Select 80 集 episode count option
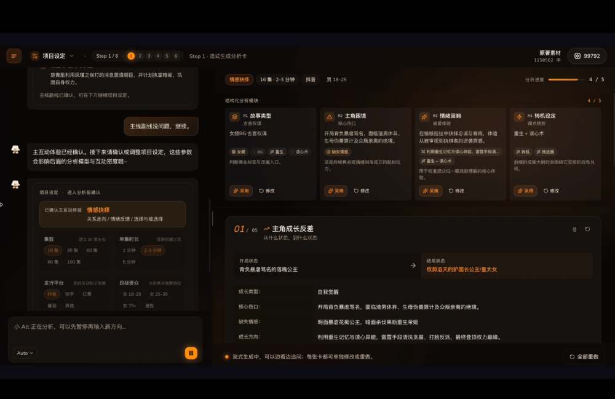This screenshot has width=615, height=399. 53,263
